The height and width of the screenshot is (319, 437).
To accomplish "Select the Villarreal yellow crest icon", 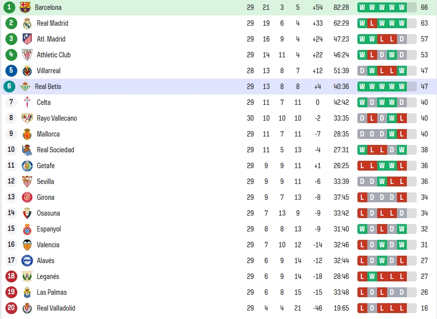I will [27, 71].
